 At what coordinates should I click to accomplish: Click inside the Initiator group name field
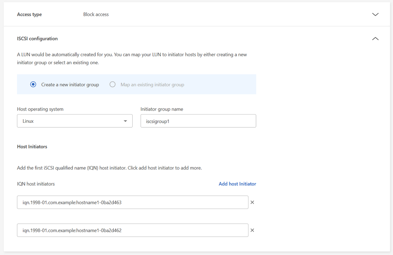198,121
